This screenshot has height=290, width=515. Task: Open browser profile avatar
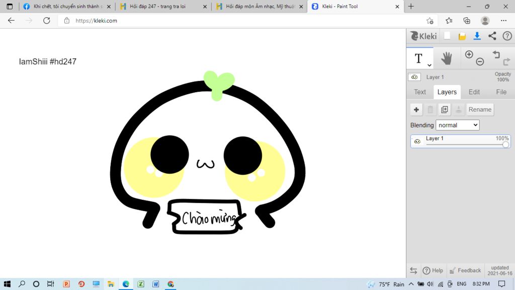pos(485,20)
